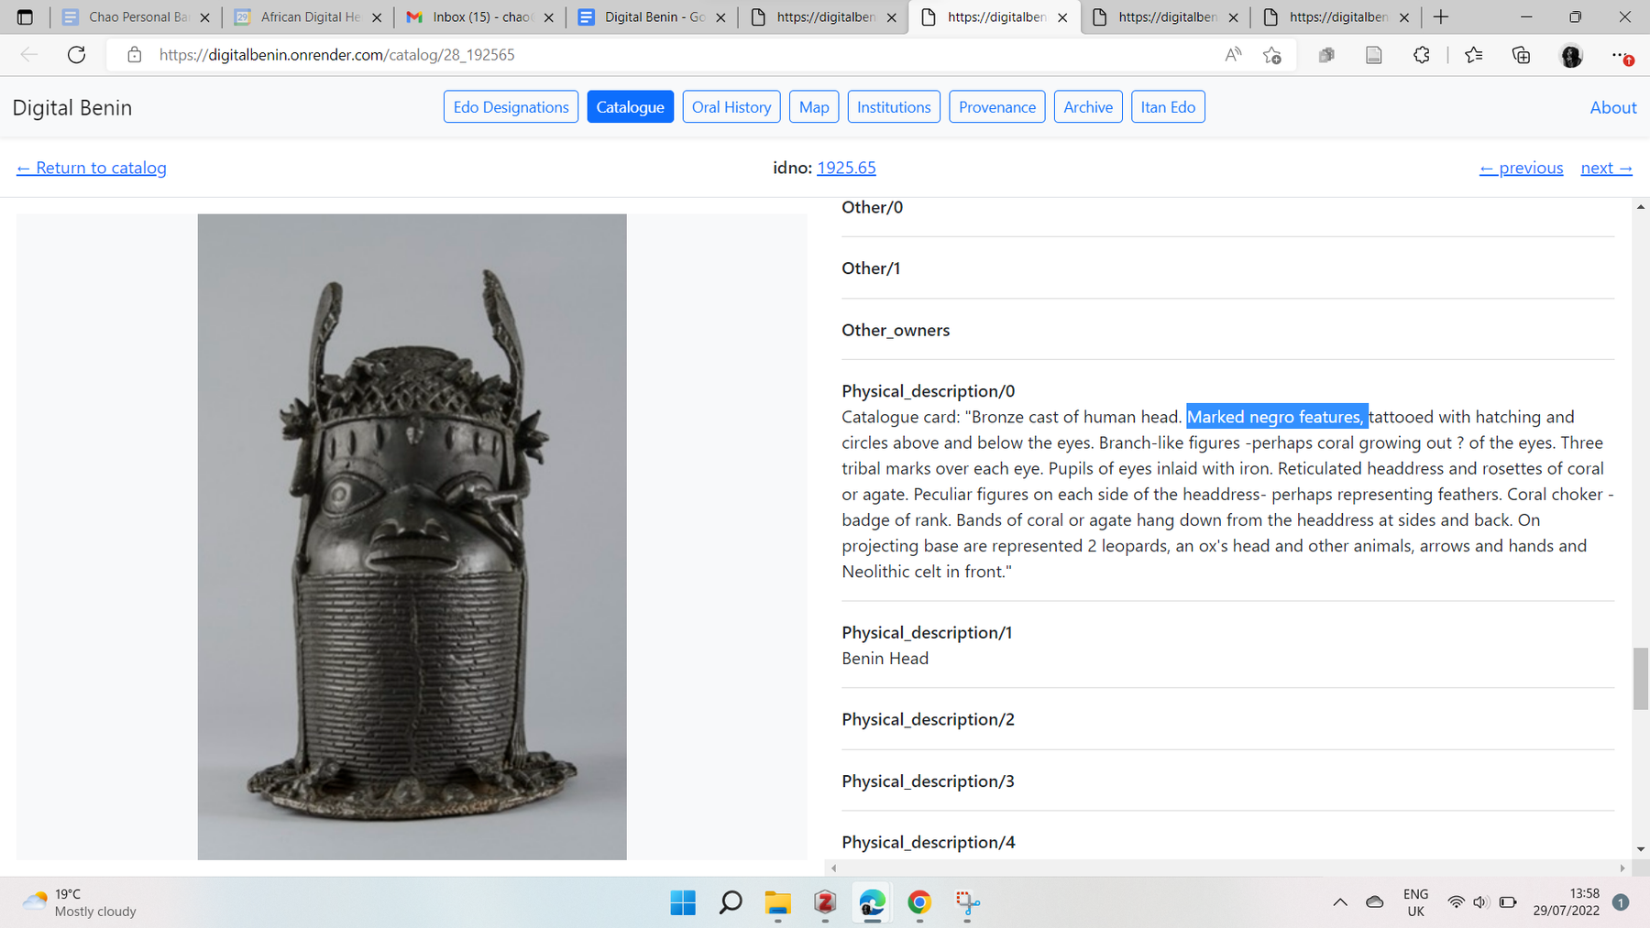Open the About page link

pyautogui.click(x=1613, y=107)
